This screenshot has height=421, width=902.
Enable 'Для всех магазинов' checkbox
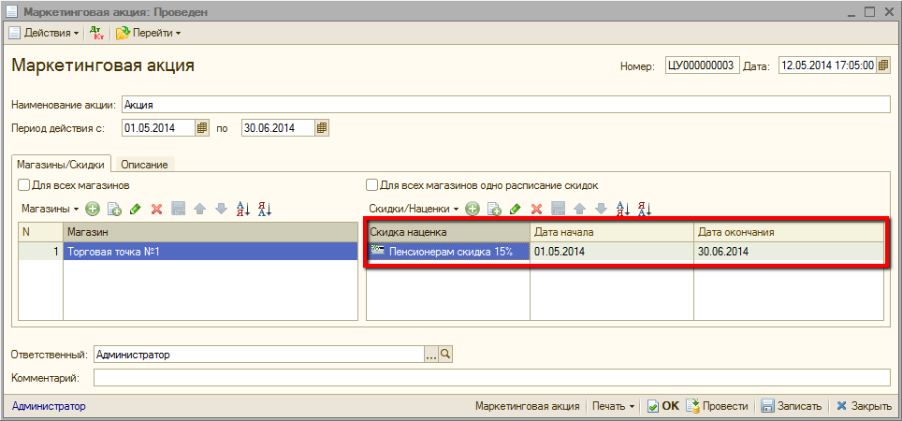pos(23,185)
